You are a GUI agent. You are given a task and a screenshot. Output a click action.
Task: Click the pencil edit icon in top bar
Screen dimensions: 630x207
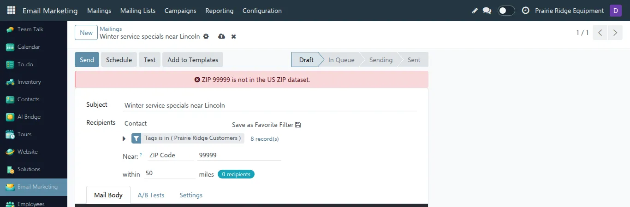(x=475, y=11)
